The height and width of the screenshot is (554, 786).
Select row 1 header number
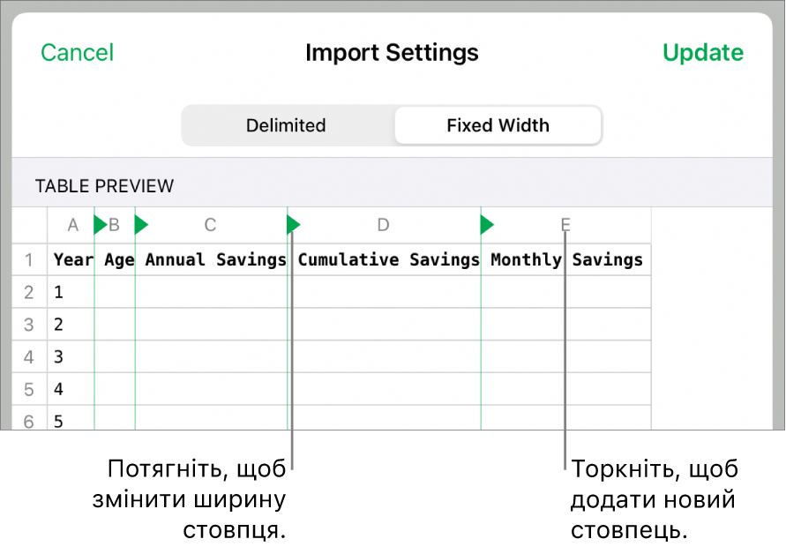29,259
